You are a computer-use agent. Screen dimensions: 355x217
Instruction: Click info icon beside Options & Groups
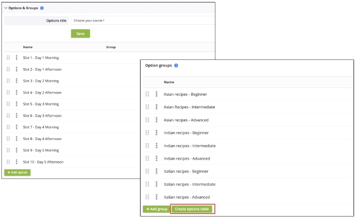(x=42, y=8)
